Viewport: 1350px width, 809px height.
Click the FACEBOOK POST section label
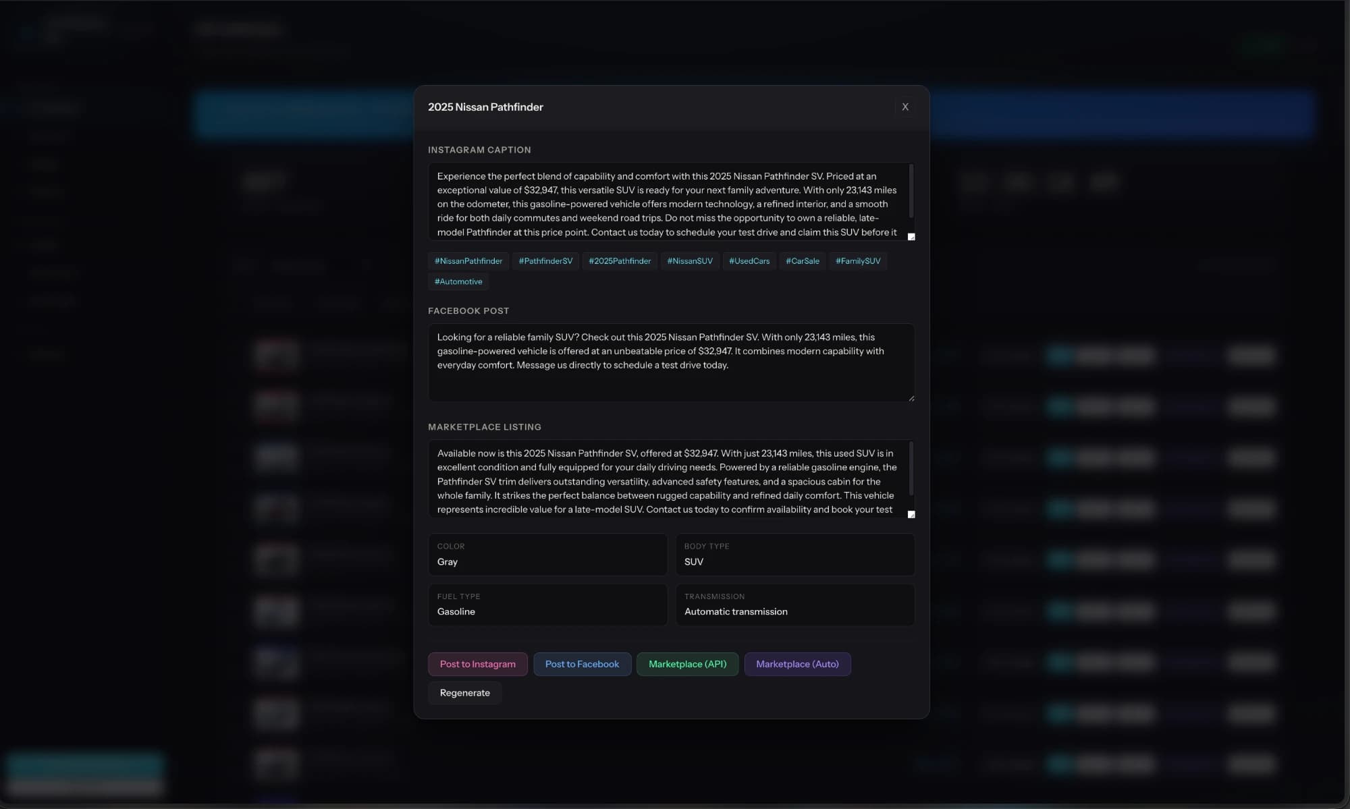[x=468, y=311]
